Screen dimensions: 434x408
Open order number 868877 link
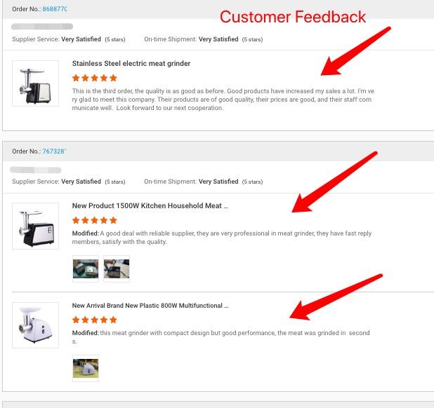(55, 9)
